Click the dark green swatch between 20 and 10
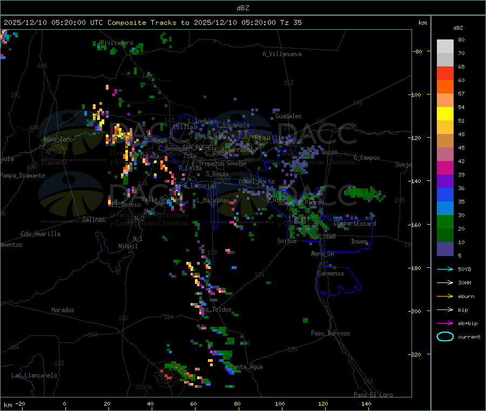The height and width of the screenshot is (411, 486). (x=445, y=235)
